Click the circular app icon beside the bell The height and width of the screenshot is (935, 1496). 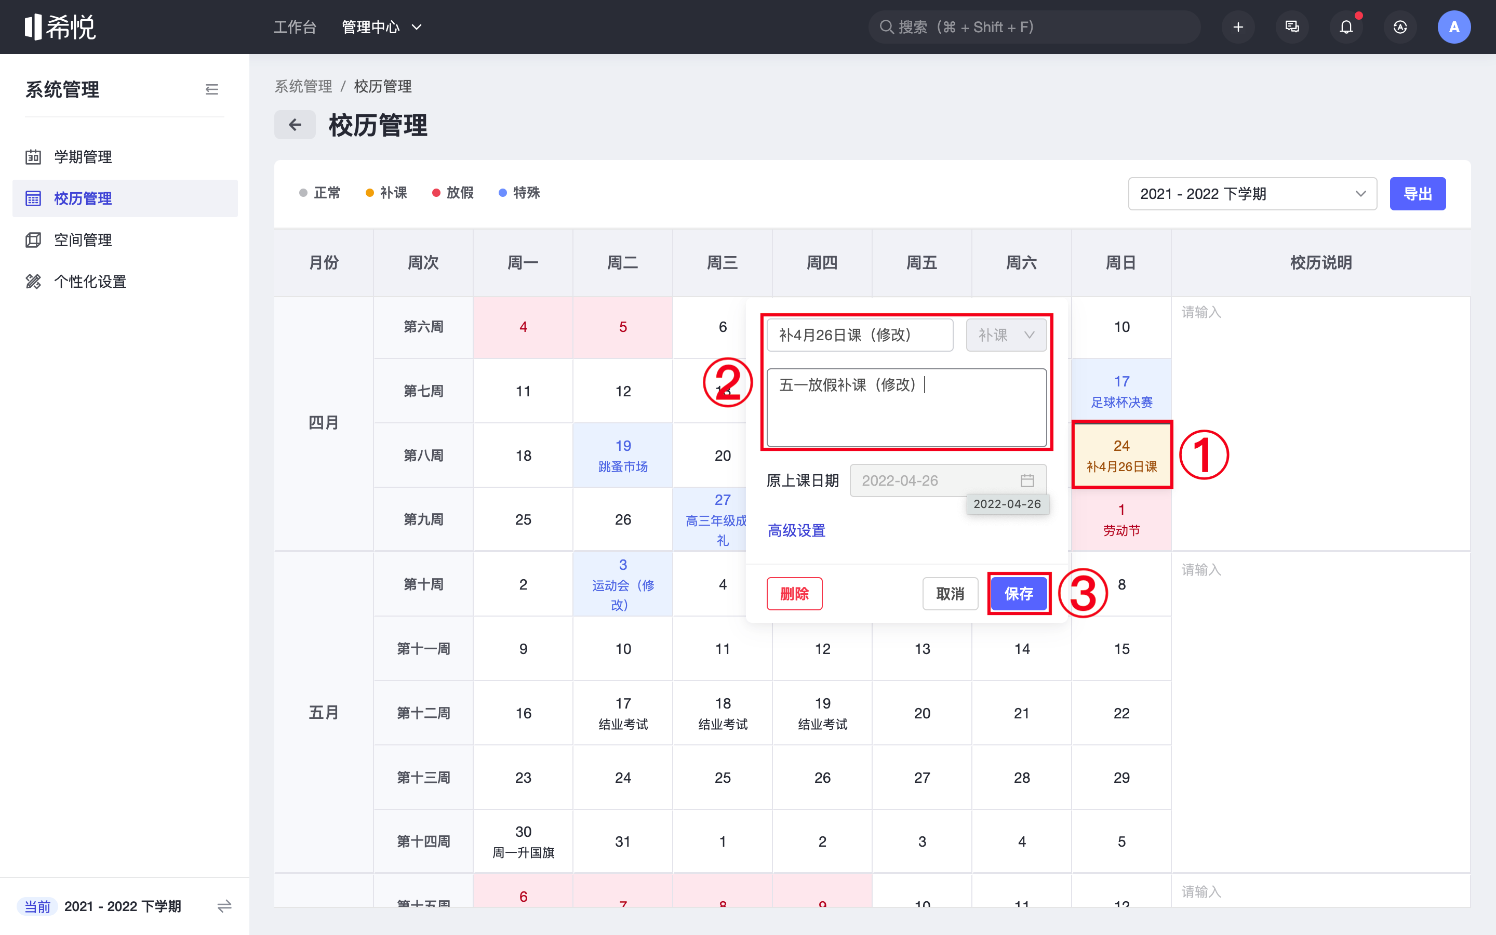[1400, 27]
